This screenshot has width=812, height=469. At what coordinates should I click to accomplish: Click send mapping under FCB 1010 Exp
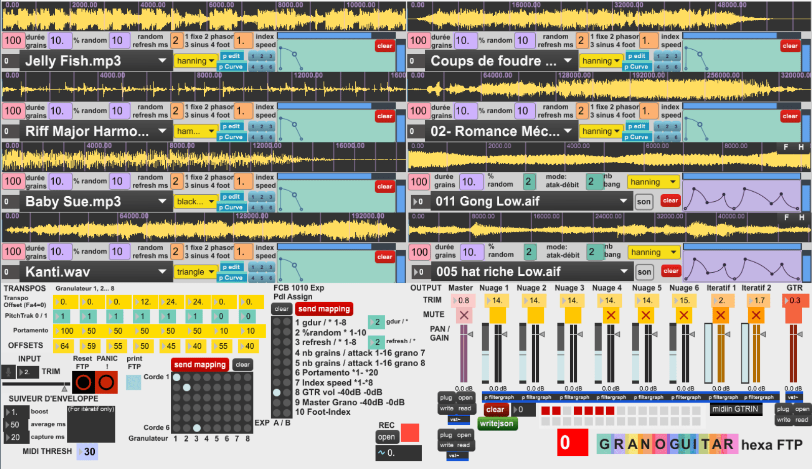tap(324, 309)
